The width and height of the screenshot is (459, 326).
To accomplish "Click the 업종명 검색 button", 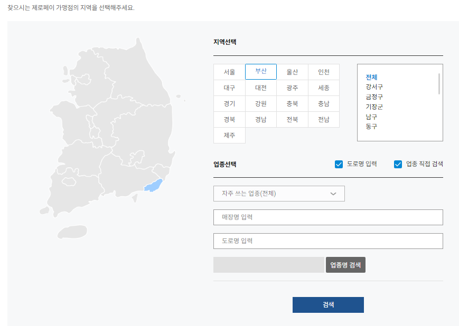I will point(345,265).
